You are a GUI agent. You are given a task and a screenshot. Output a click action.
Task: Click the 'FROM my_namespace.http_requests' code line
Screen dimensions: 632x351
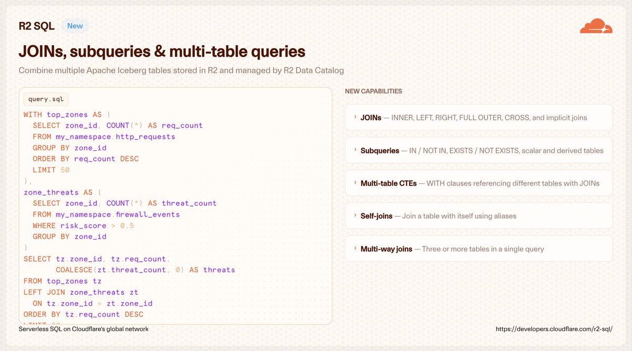point(104,137)
